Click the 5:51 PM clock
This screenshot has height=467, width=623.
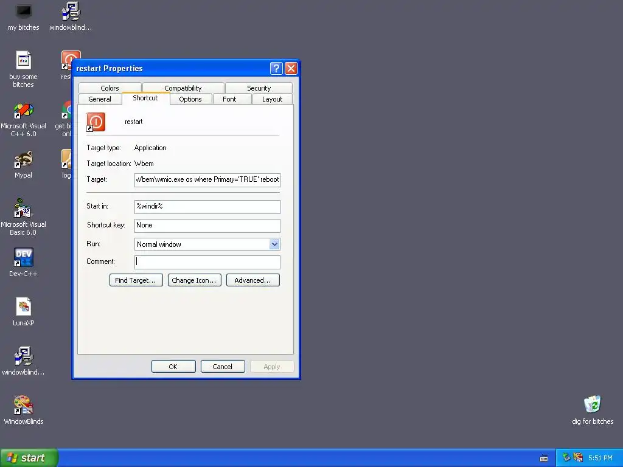click(x=600, y=458)
